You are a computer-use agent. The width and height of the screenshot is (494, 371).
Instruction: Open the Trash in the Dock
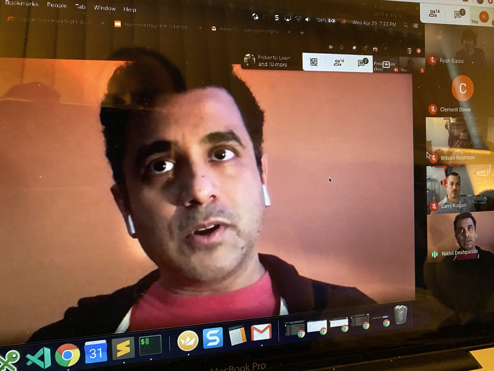click(401, 315)
